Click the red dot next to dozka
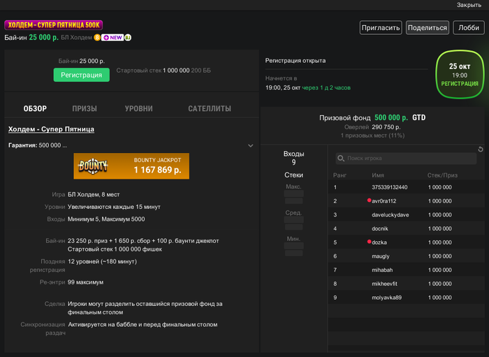489x357 pixels. point(368,242)
